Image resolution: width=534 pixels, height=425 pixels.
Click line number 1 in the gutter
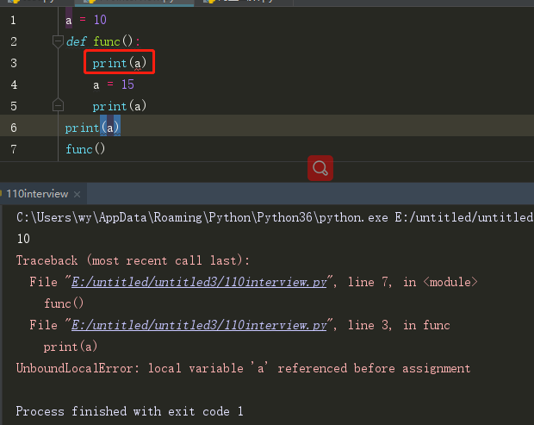pos(13,19)
